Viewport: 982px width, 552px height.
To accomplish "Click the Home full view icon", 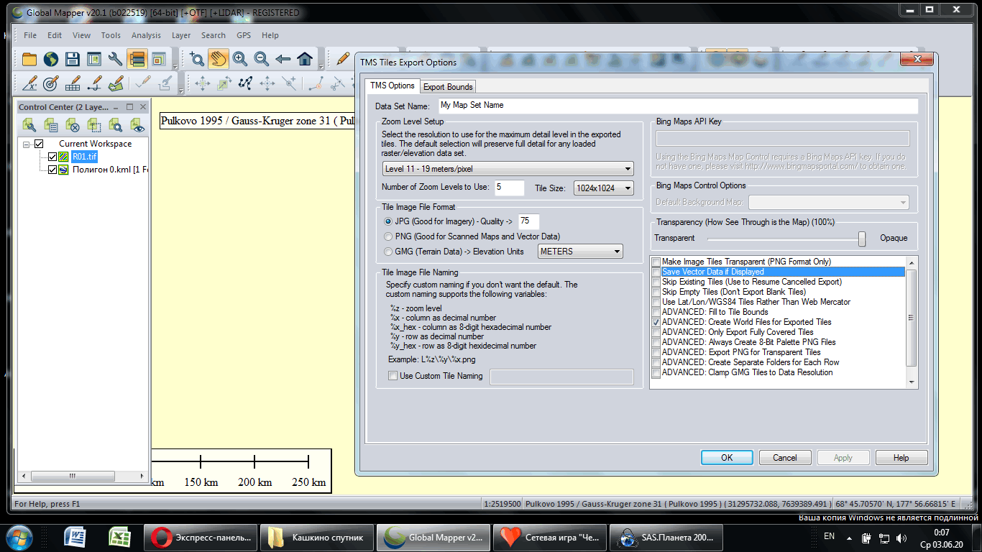I will (305, 59).
